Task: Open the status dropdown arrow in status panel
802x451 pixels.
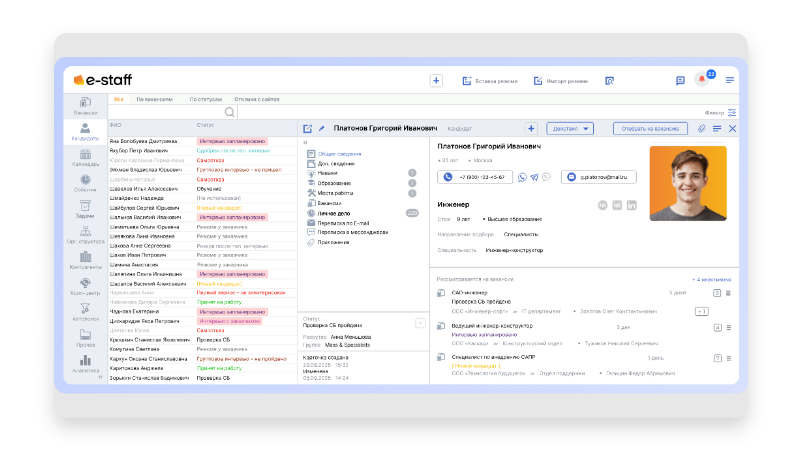Action: 420,323
